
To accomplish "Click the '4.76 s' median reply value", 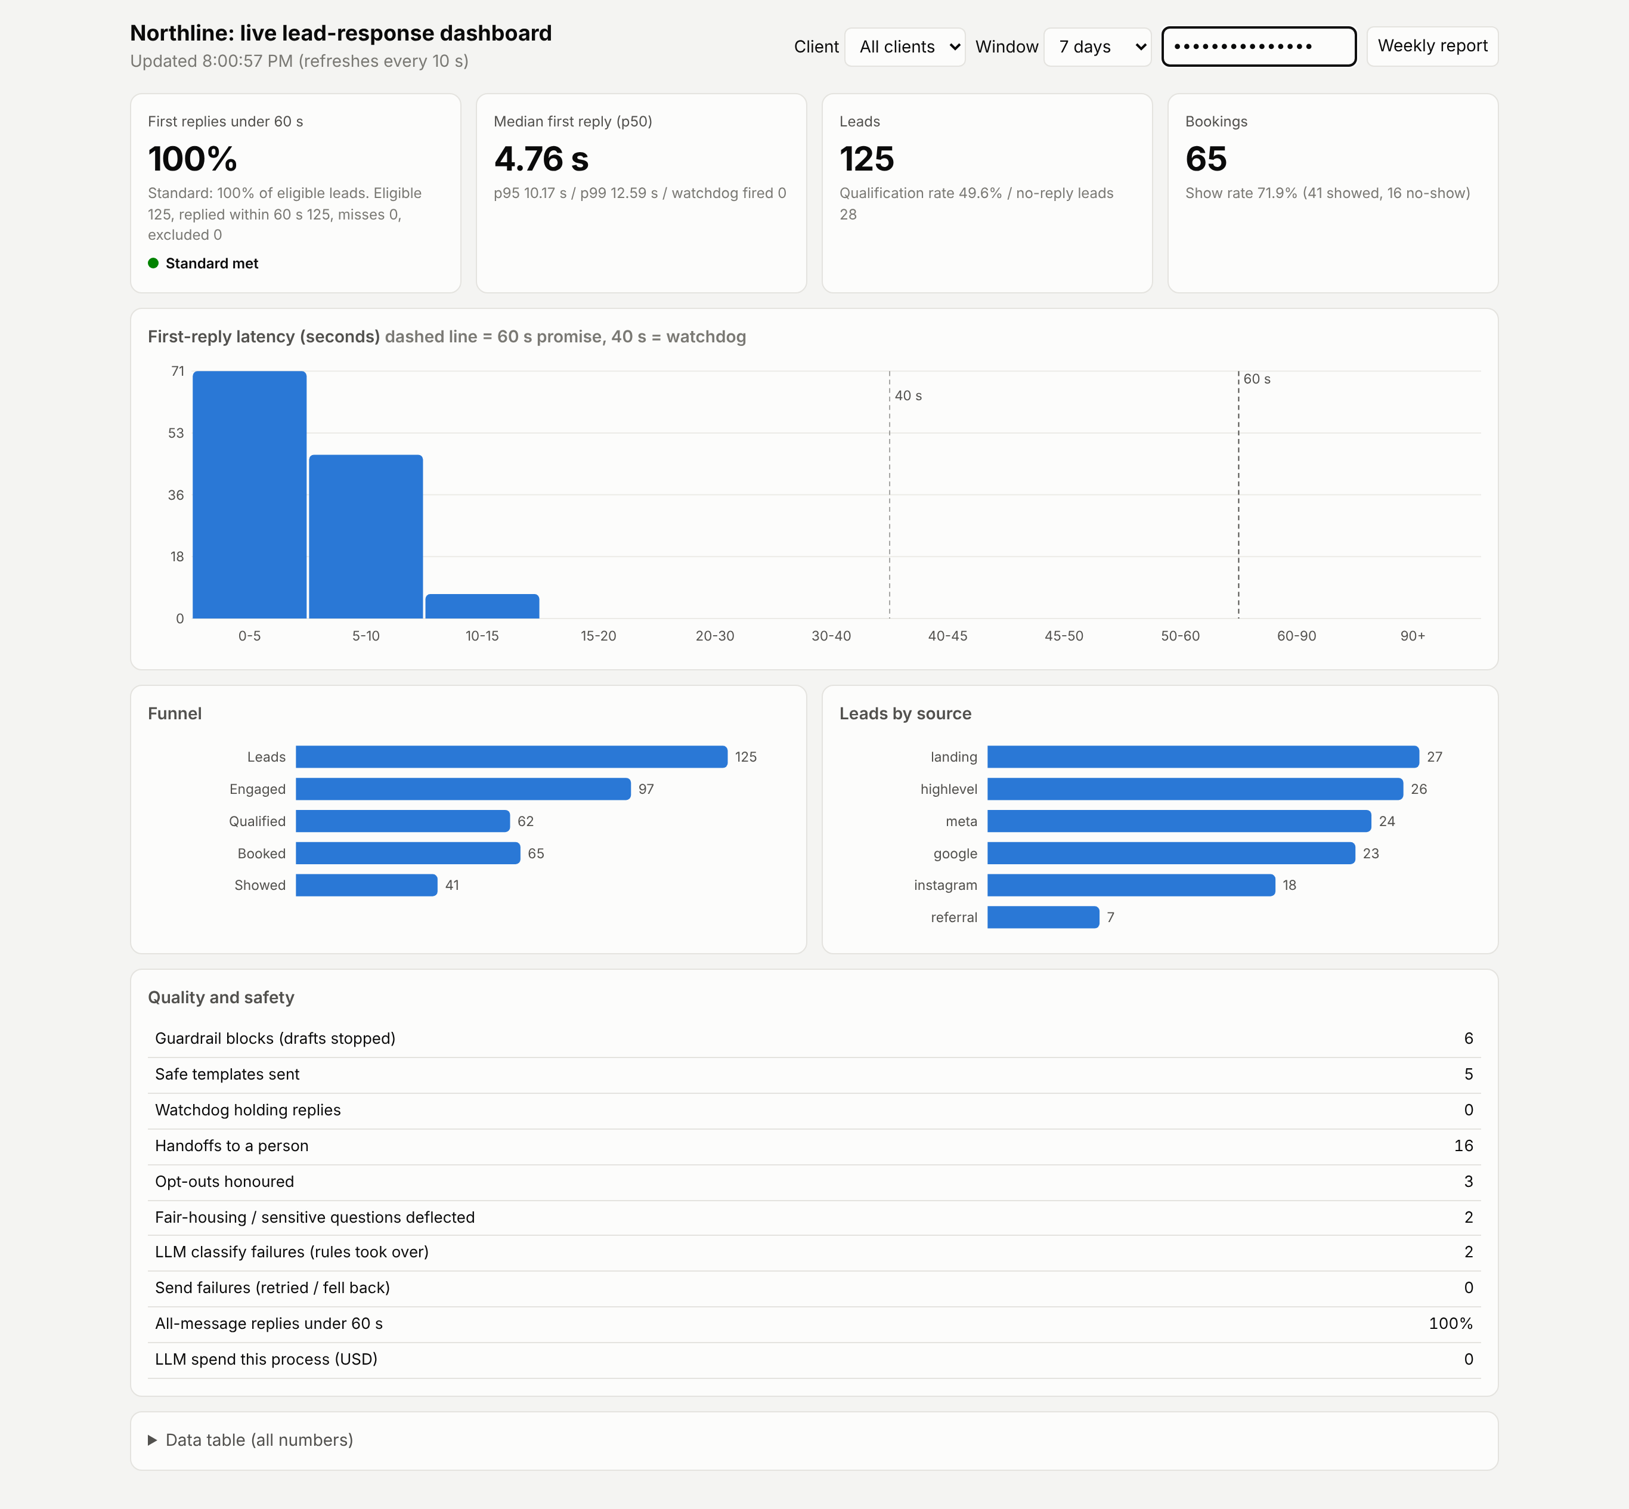I will [541, 159].
